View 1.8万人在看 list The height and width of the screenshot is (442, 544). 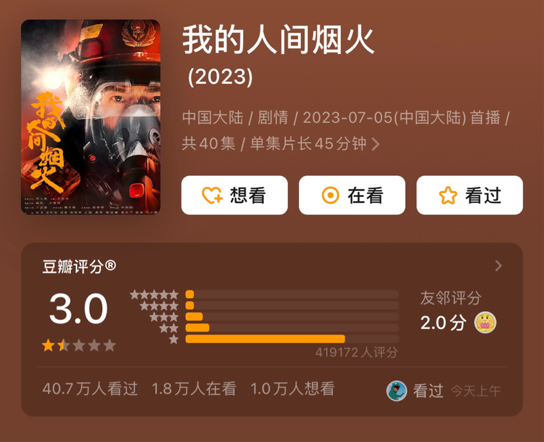[194, 389]
